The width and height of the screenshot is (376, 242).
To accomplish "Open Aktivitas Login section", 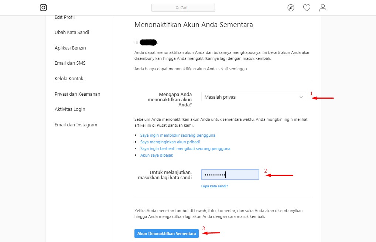I will coord(70,109).
